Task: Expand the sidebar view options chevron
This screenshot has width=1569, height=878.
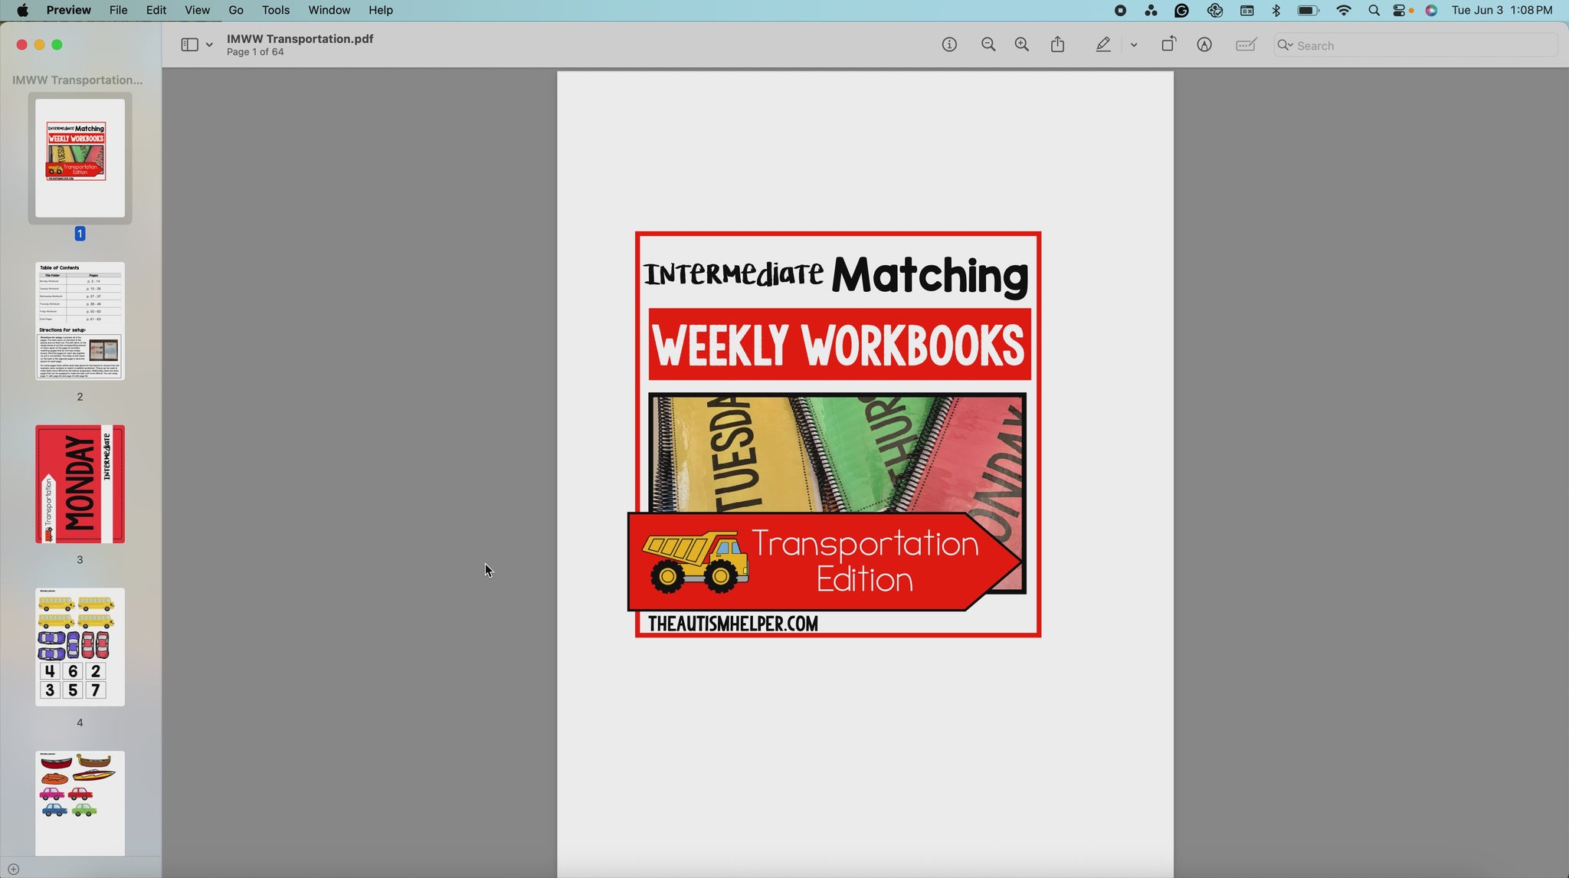Action: pyautogui.click(x=209, y=45)
